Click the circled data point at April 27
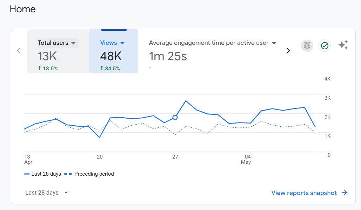This screenshot has width=361, height=210. (175, 117)
